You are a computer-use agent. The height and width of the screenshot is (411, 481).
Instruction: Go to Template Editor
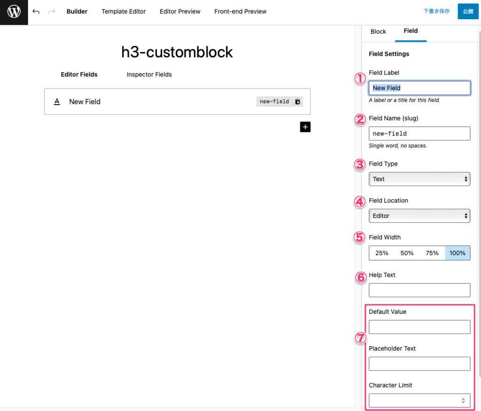point(124,11)
